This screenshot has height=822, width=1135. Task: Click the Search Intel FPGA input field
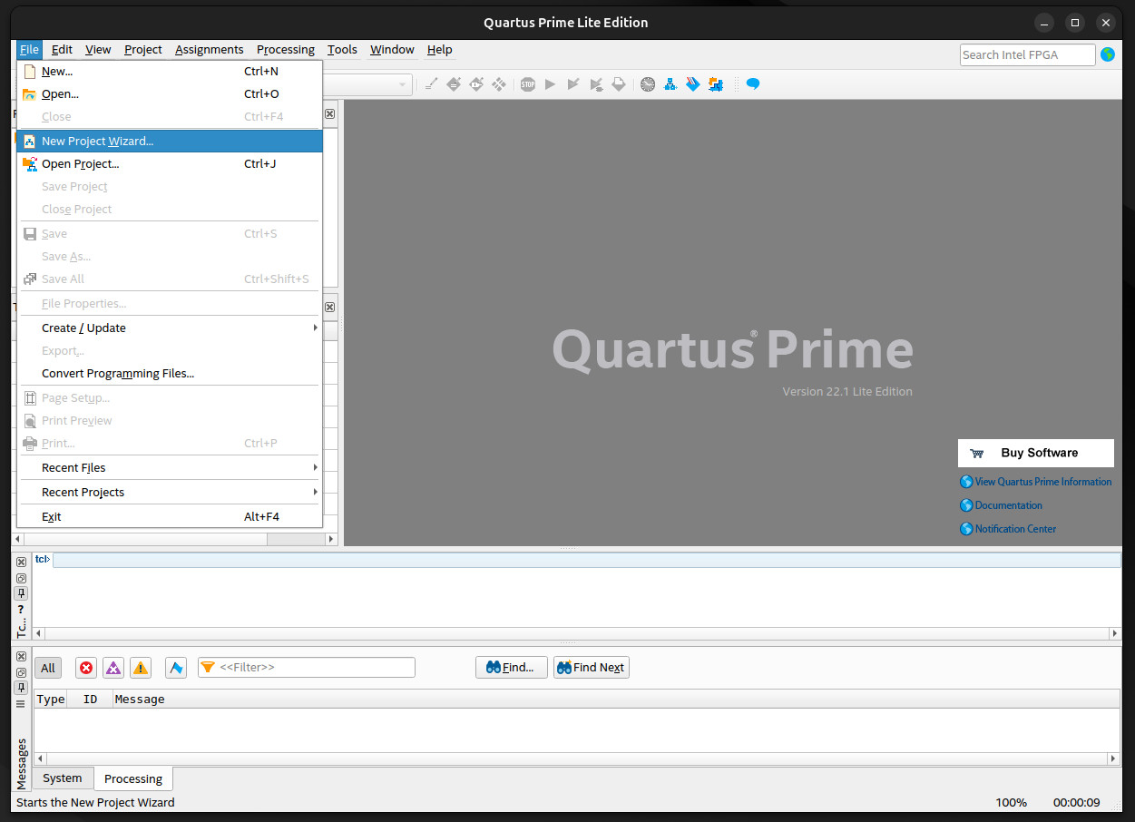click(x=1027, y=54)
